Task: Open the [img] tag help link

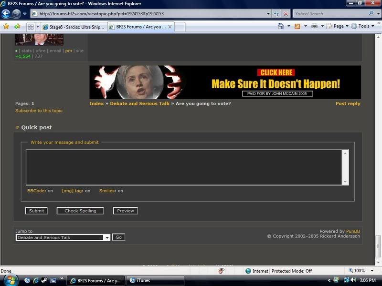Action: click(72, 191)
